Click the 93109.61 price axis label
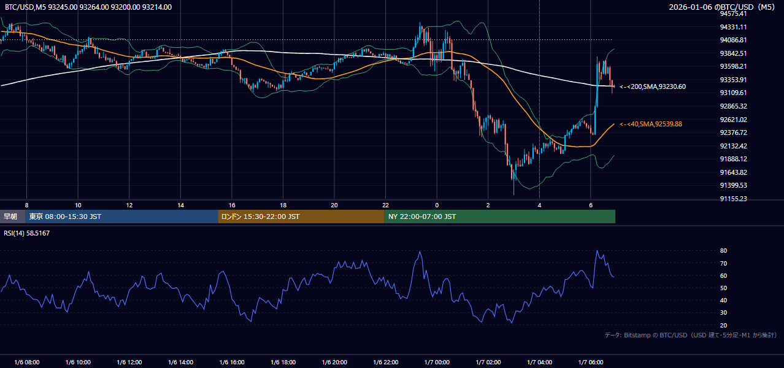 coord(733,93)
